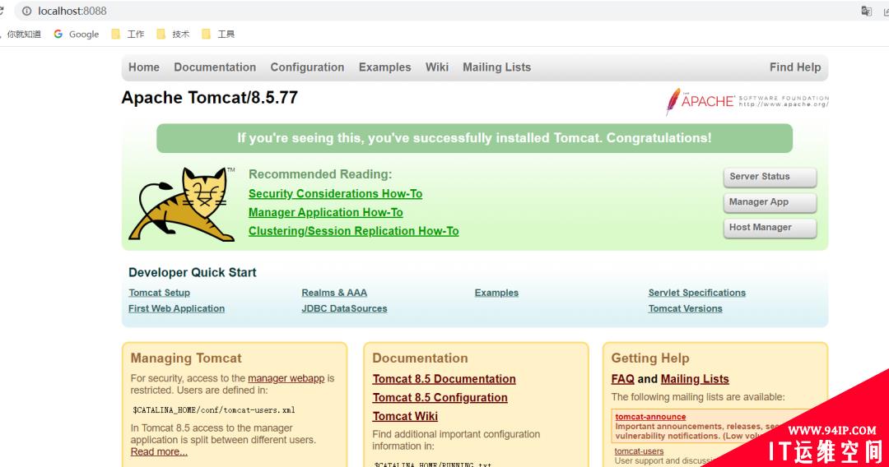Click the Apache Tomcat/8.5.77 heading
The image size is (889, 467).
pyautogui.click(x=210, y=98)
